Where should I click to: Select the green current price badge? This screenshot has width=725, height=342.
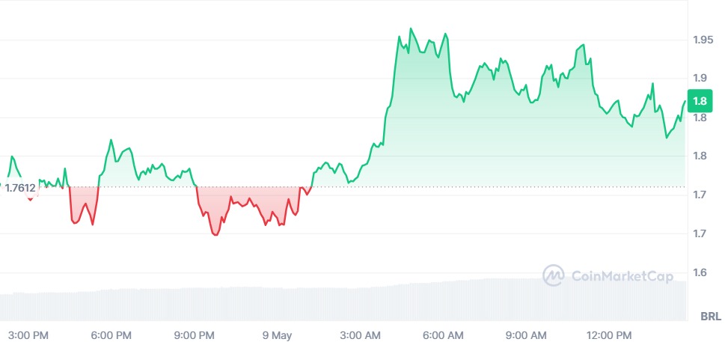pos(700,101)
